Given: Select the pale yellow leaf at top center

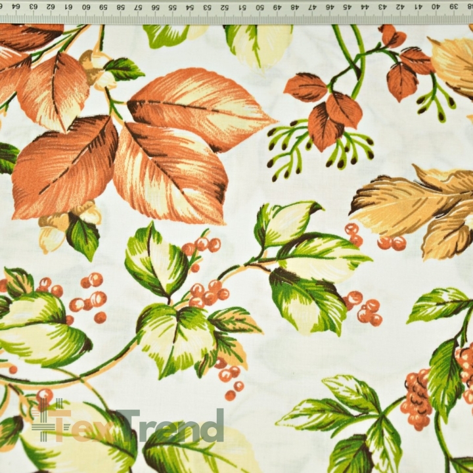Looking at the screenshot, I should (260, 45).
